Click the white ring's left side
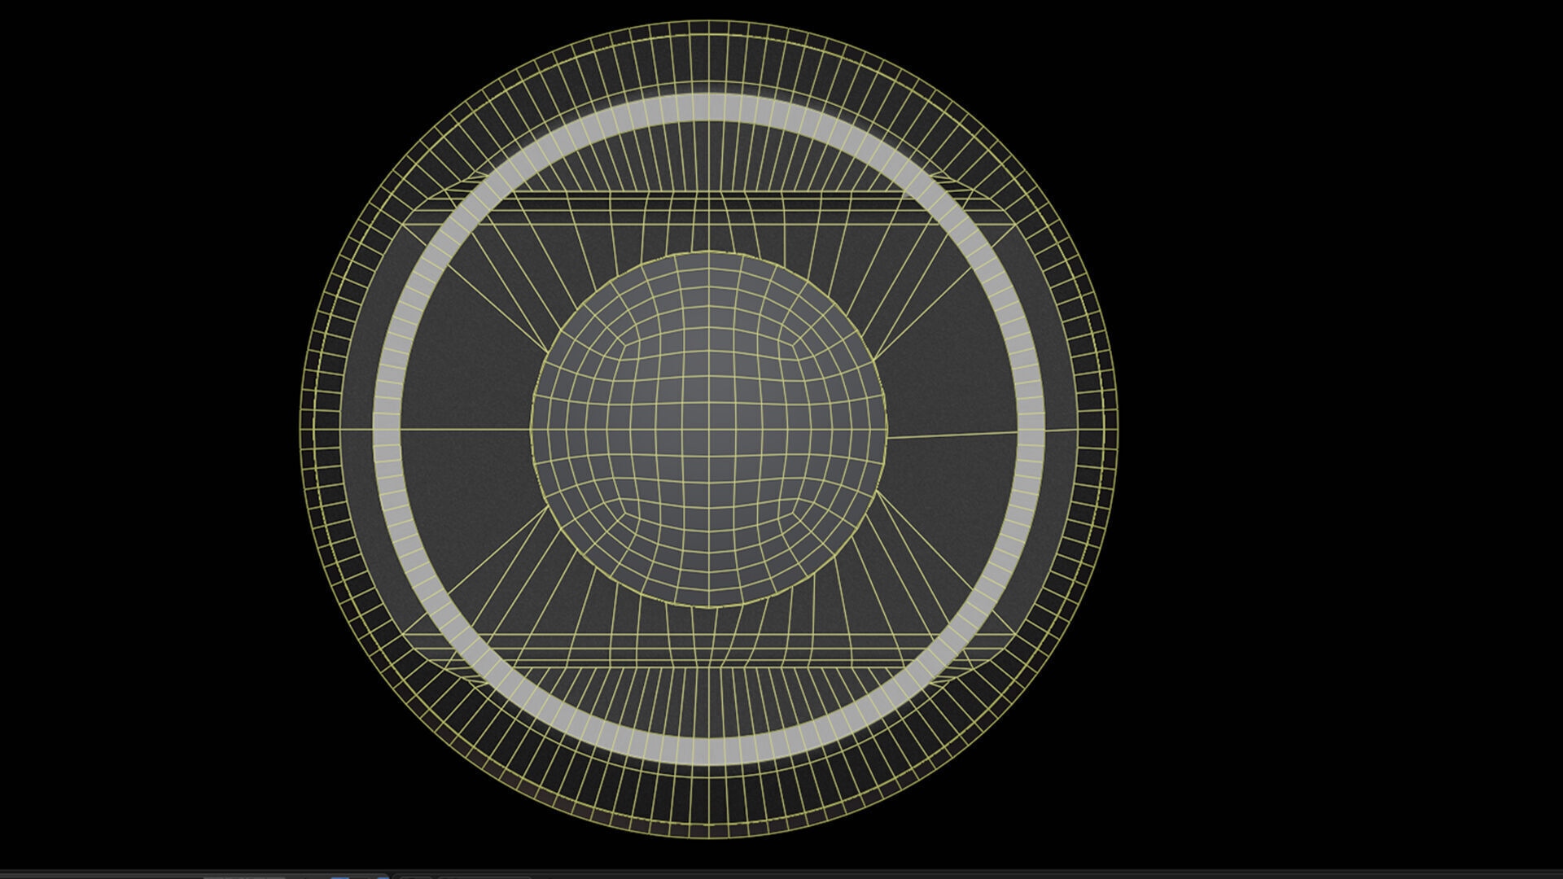This screenshot has height=879, width=1563. [387, 429]
